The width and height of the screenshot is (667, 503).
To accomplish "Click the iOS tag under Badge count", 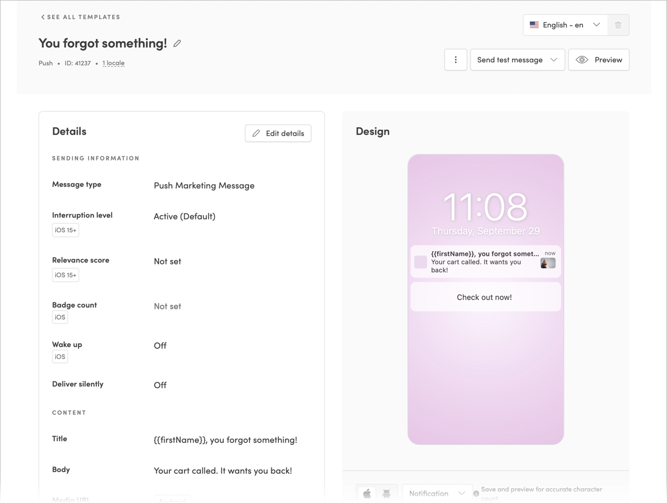I will 60,317.
